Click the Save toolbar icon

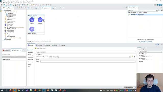[x=7, y=5]
